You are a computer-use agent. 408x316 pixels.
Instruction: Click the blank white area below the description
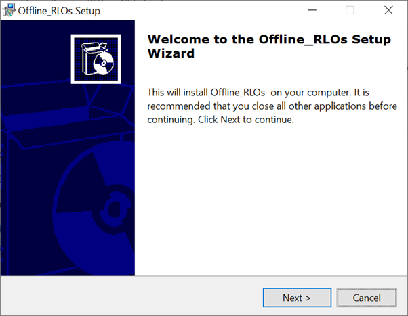click(271, 203)
